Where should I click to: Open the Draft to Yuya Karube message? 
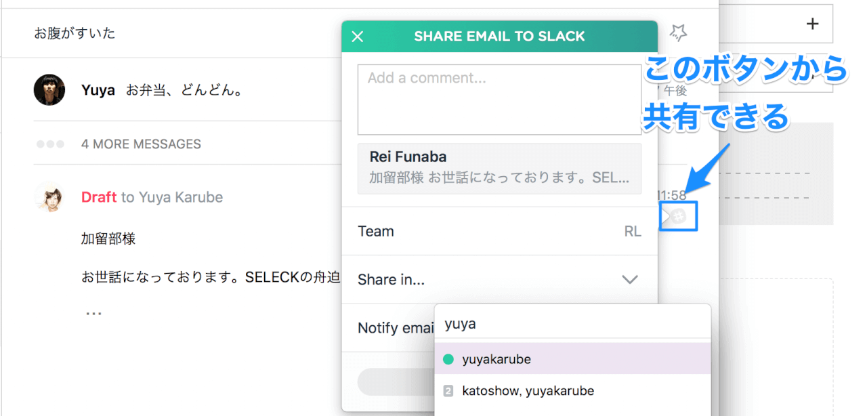152,197
